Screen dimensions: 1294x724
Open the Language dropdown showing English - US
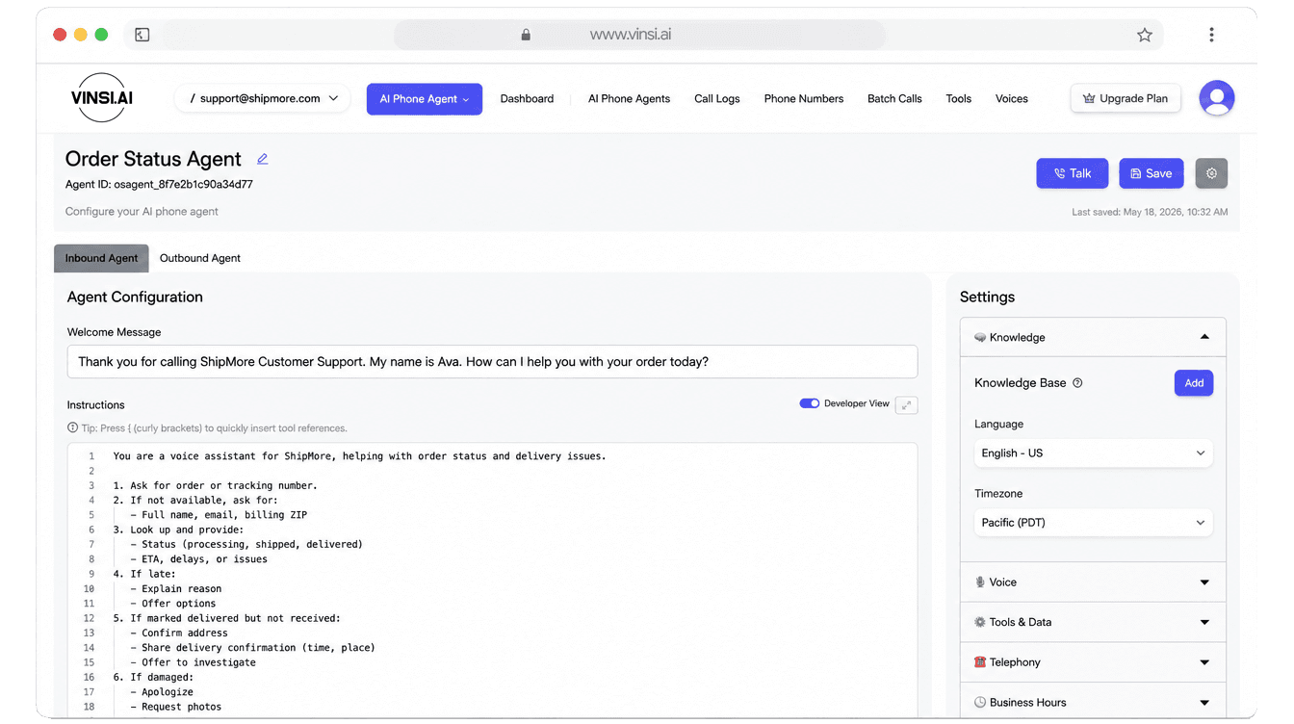pyautogui.click(x=1093, y=453)
